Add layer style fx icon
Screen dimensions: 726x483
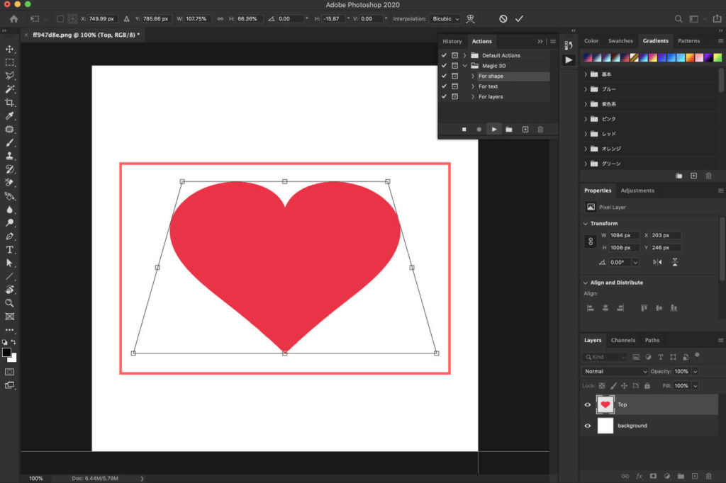(639, 476)
